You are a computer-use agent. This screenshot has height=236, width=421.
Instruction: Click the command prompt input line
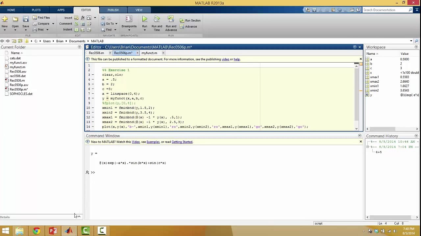(227, 172)
